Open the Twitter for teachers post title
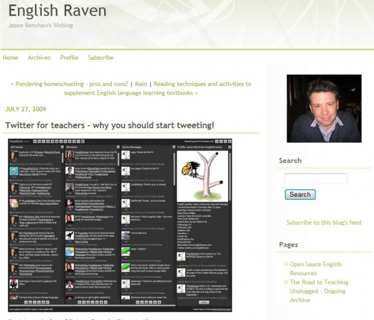The height and width of the screenshot is (320, 374). (x=110, y=125)
